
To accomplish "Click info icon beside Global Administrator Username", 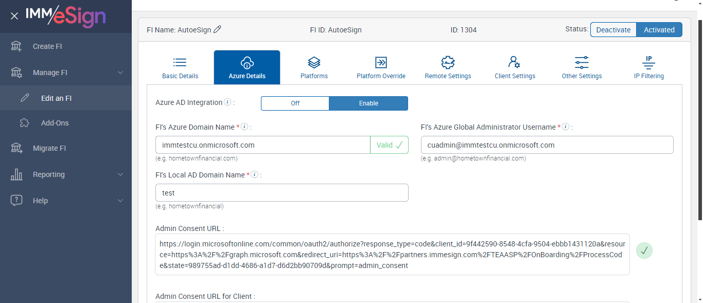I will click(x=565, y=127).
